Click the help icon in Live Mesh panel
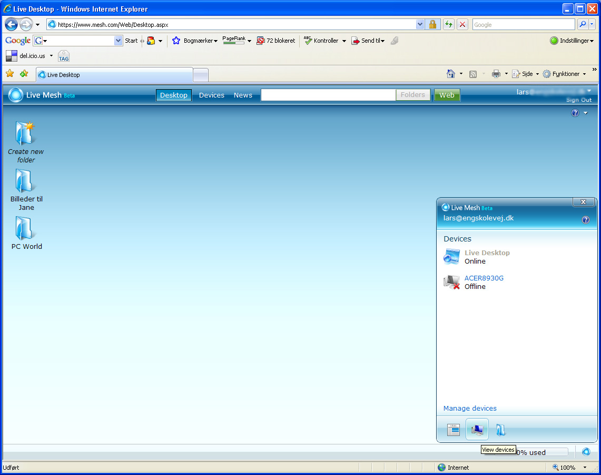Screen dimensions: 601x475 tap(586, 220)
